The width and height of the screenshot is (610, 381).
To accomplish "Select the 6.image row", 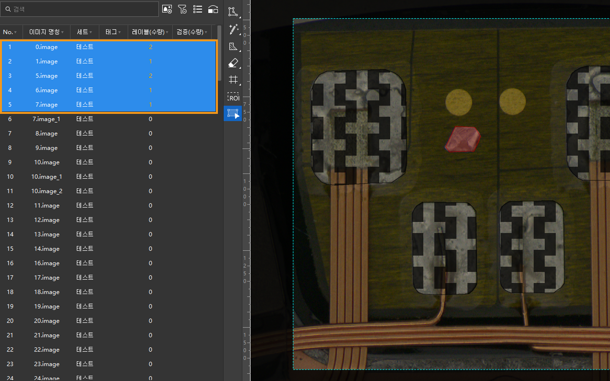I will pyautogui.click(x=109, y=90).
